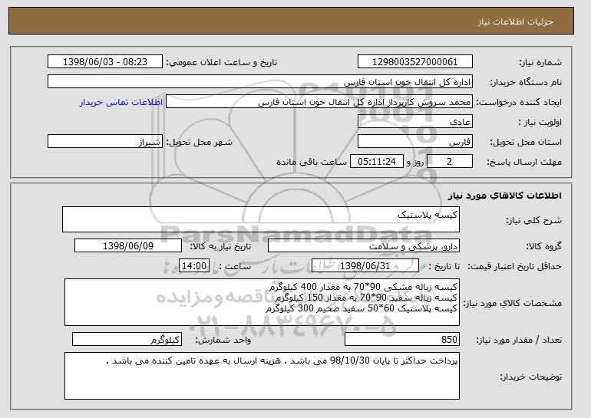This screenshot has height=418, width=591.
Task: Click the priority field showing عادي
Action: point(415,122)
